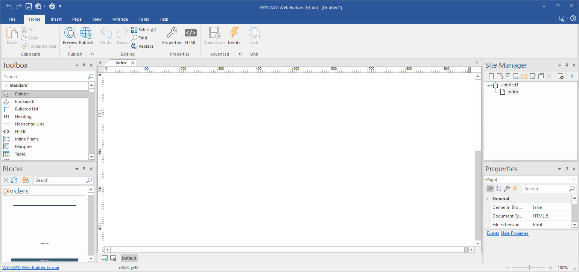Click the blue up arrow in Site Manager
The width and height of the screenshot is (579, 272).
(x=572, y=77)
